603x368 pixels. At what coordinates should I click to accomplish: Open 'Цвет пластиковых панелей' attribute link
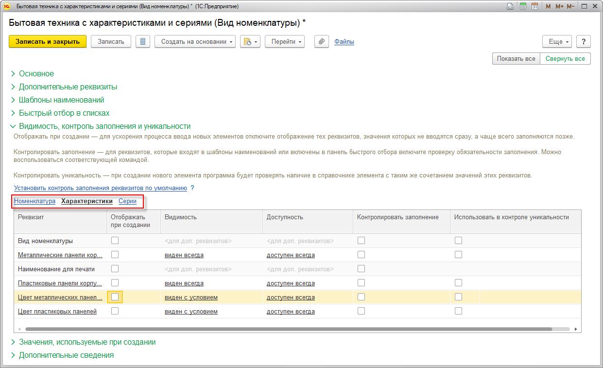pyautogui.click(x=57, y=311)
